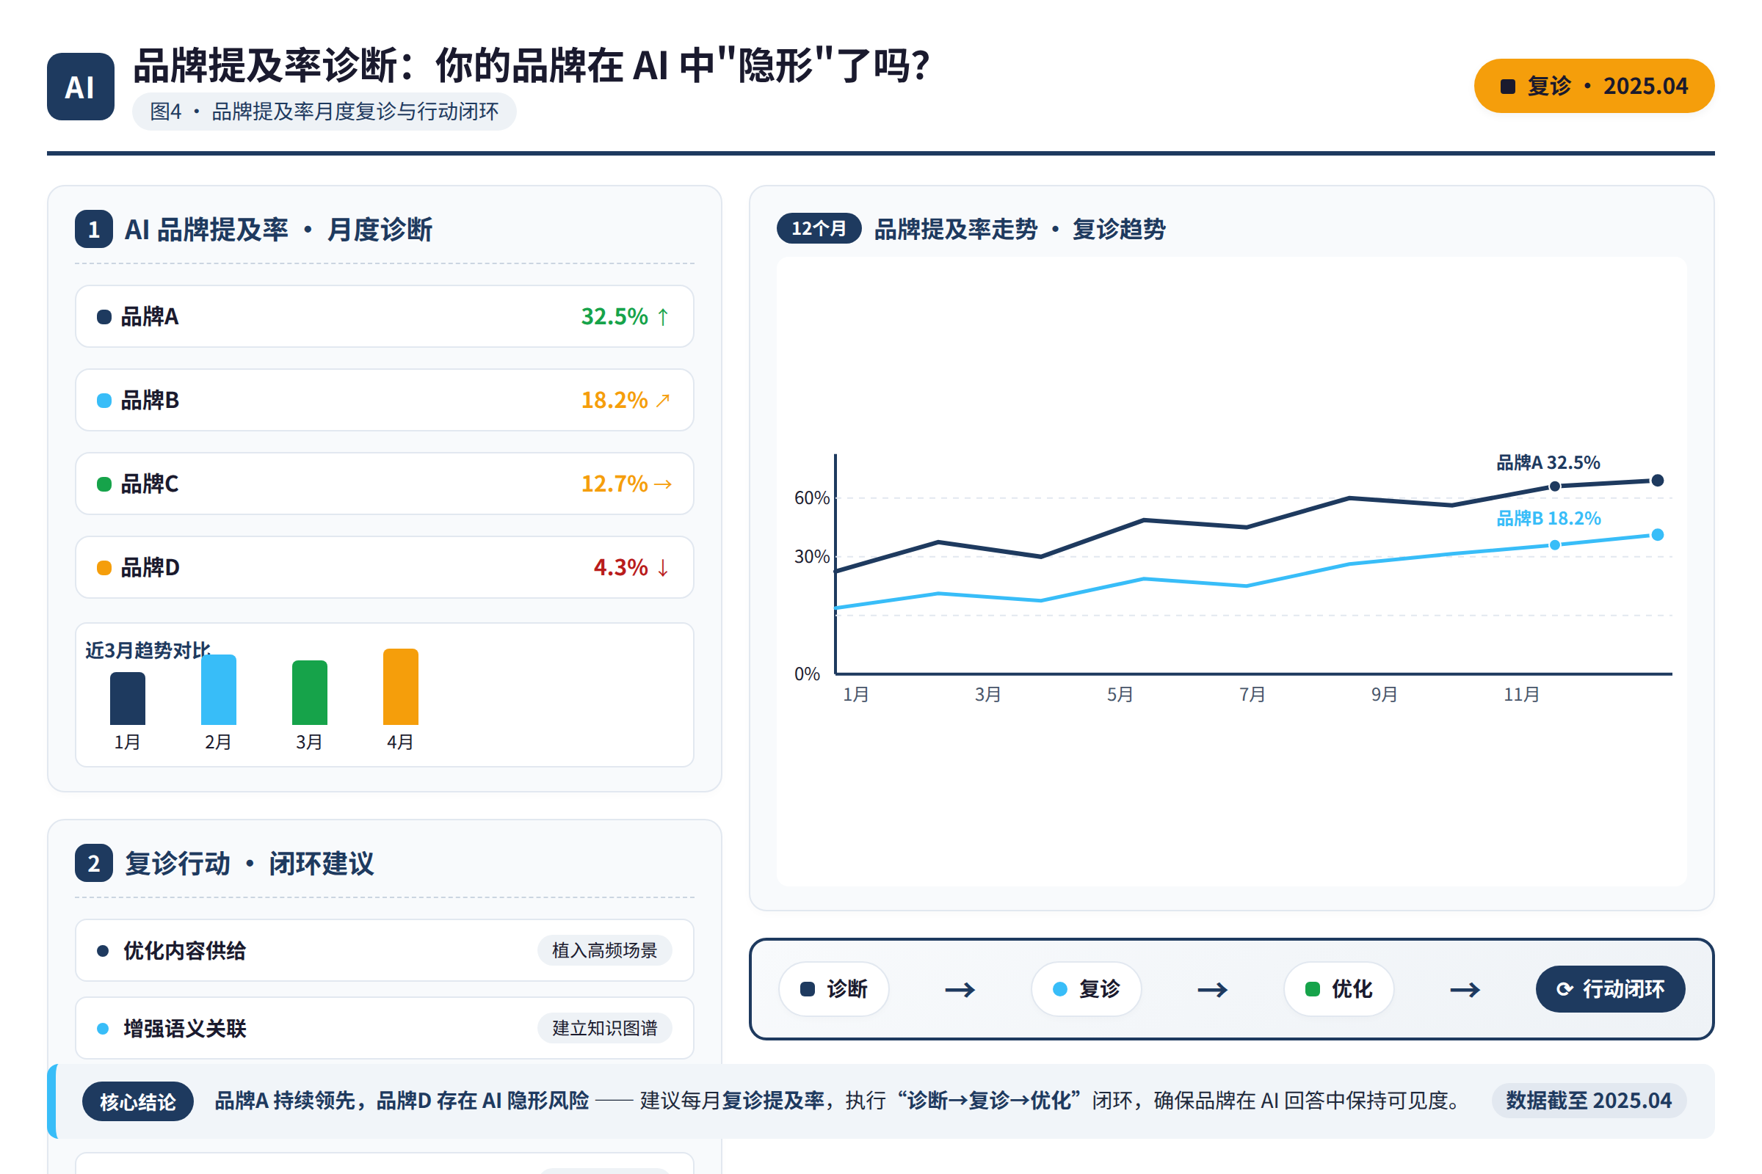Click the 数据截至 2025.04 badge
Image resolution: width=1762 pixels, height=1174 pixels.
tap(1588, 1101)
